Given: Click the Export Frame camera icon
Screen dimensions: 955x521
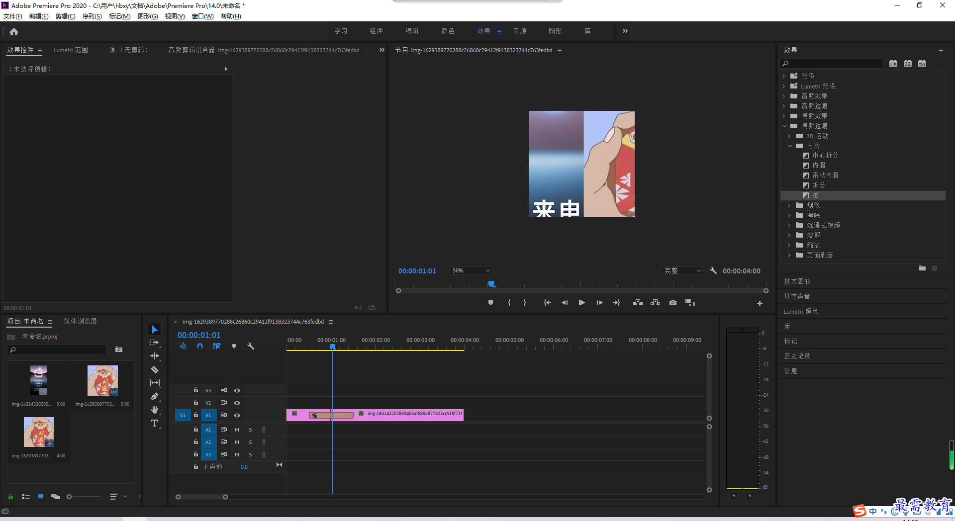Looking at the screenshot, I should tap(673, 303).
